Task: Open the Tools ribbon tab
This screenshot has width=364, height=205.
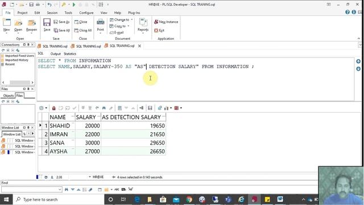Action: click(x=68, y=13)
